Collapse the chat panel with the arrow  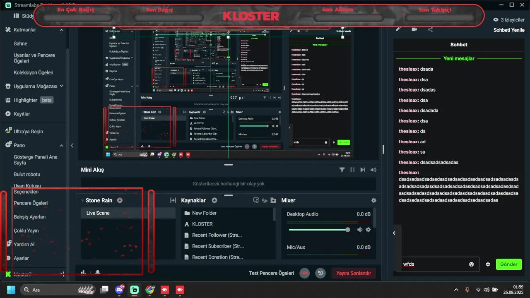pyautogui.click(x=394, y=233)
